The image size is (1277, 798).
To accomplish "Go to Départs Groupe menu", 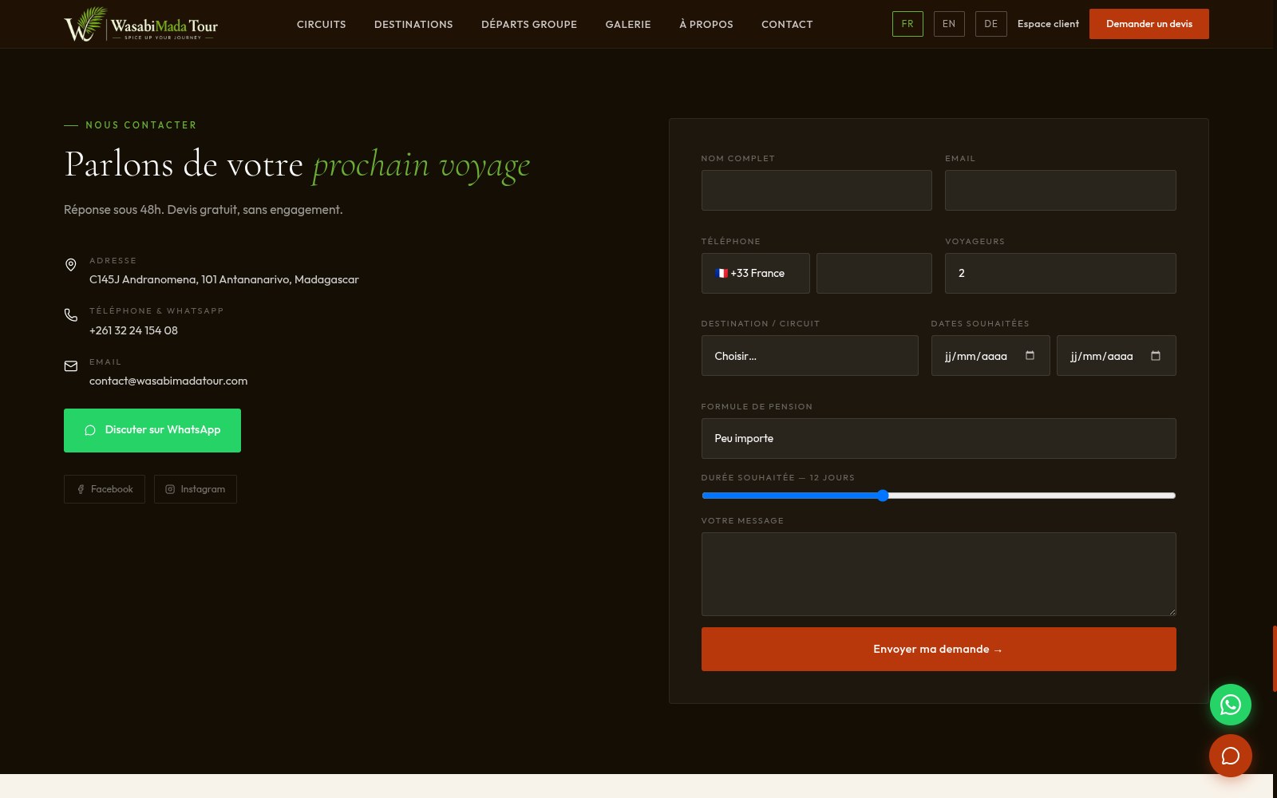I will pyautogui.click(x=529, y=24).
